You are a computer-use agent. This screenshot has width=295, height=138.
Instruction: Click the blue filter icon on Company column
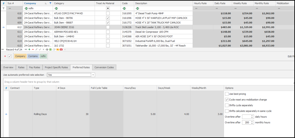click(50, 4)
